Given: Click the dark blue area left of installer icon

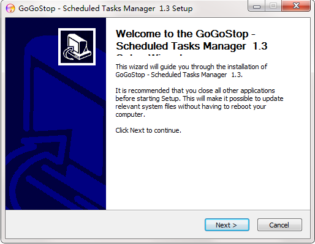Looking at the screenshot, I should (x=32, y=46).
